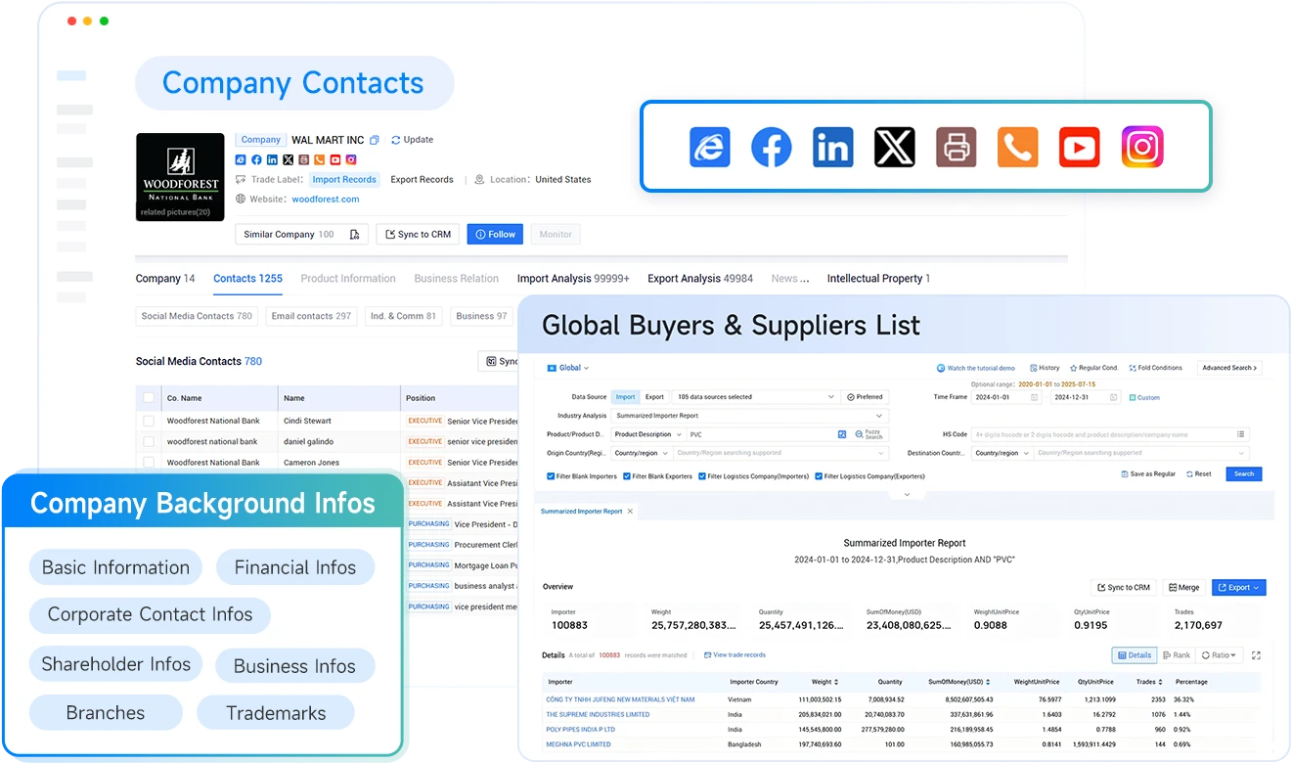Open the large Facebook icon
The width and height of the screenshot is (1291, 763).
point(772,147)
